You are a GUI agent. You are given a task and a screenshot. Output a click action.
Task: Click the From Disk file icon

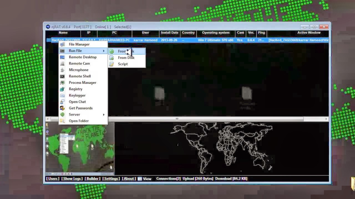pos(111,58)
